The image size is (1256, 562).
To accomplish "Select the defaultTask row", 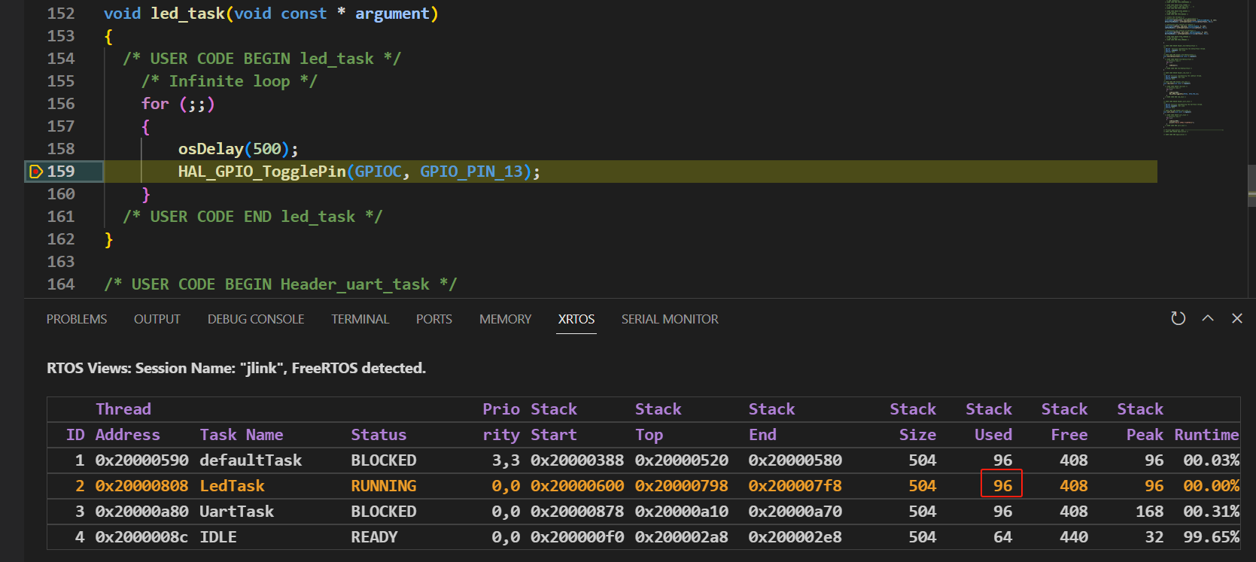I will click(x=643, y=460).
